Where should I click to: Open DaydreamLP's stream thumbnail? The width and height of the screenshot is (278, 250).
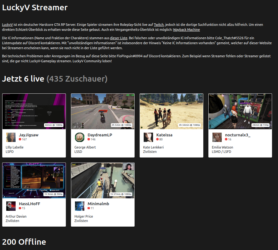(102, 111)
